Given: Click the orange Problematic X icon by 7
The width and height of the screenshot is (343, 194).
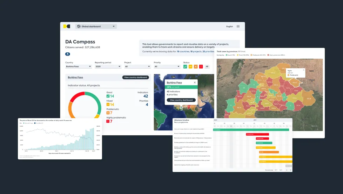Looking at the screenshot, I should [108, 113].
